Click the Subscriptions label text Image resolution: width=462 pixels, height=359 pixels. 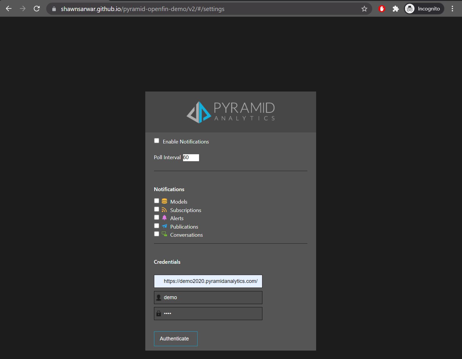186,210
